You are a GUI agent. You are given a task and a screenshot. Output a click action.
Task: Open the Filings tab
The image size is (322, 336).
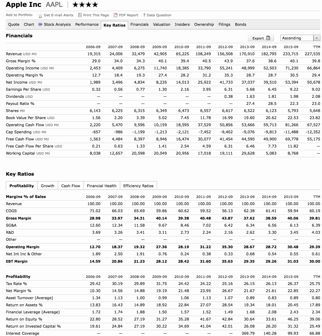(x=224, y=24)
